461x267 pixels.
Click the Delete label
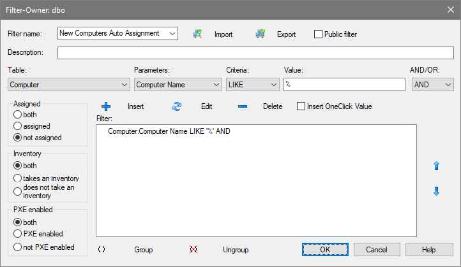pos(273,106)
